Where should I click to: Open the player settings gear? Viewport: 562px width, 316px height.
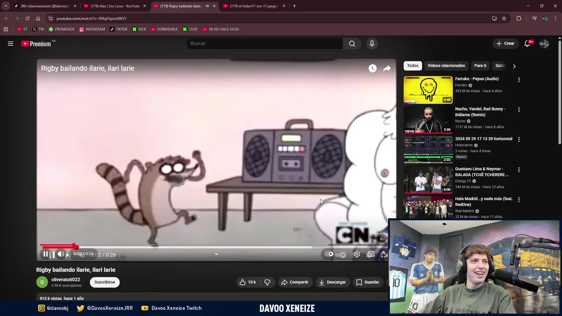pyautogui.click(x=357, y=254)
